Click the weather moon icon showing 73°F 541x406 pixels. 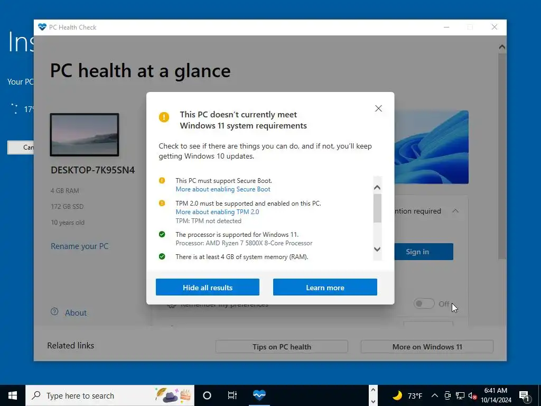click(397, 395)
